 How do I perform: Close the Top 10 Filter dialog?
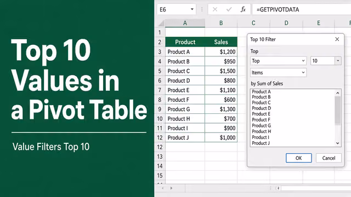pyautogui.click(x=337, y=39)
